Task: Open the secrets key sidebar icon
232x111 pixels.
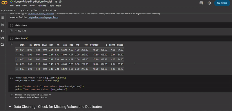Action: [2, 38]
